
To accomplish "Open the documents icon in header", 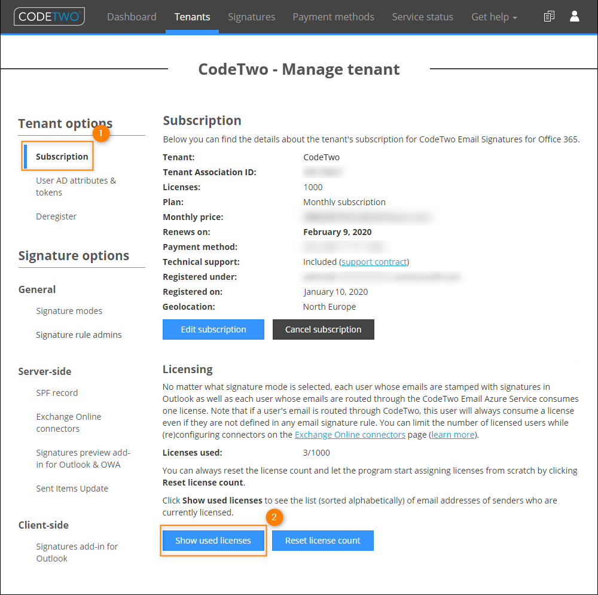I will (x=549, y=16).
